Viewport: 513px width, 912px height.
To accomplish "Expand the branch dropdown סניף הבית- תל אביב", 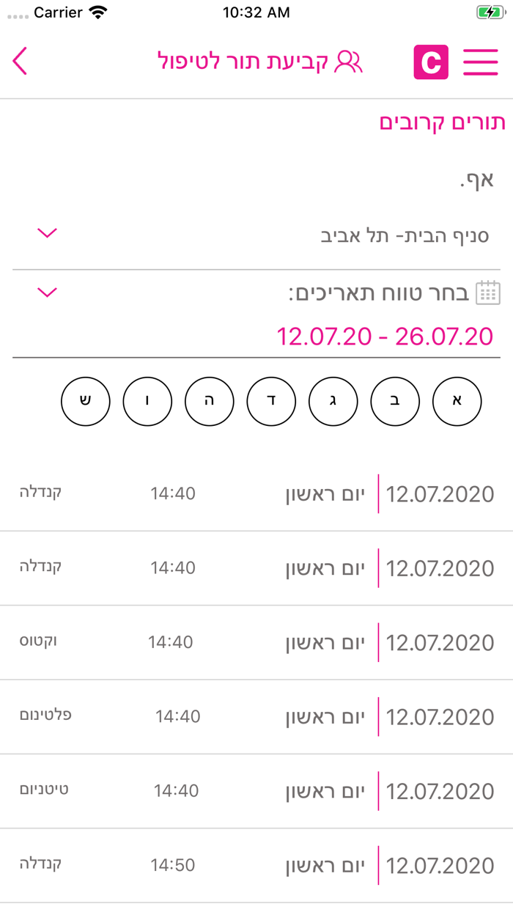I will point(47,234).
